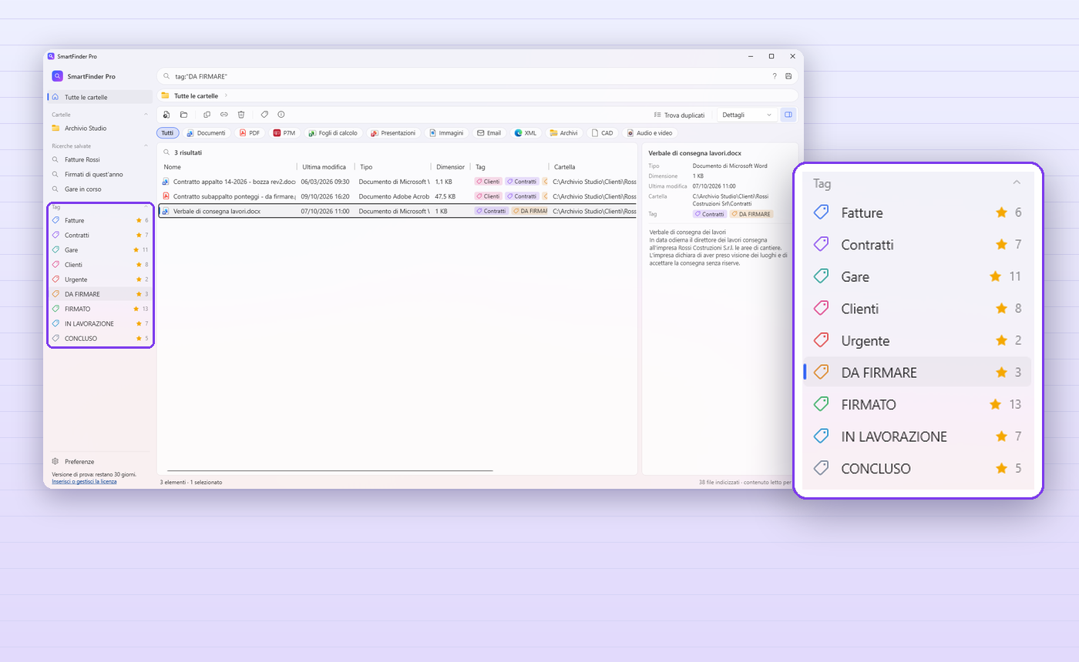Screen dimensions: 1079x662
Task: Filter results by Documenti
Action: pos(207,133)
